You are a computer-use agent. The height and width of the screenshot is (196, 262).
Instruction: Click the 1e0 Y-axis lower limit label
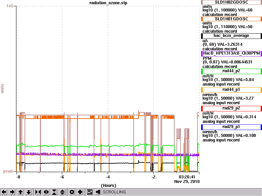pyautogui.click(x=8, y=171)
